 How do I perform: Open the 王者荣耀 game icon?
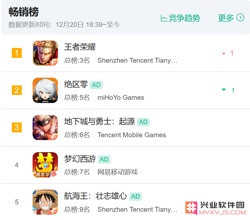[x=45, y=53]
